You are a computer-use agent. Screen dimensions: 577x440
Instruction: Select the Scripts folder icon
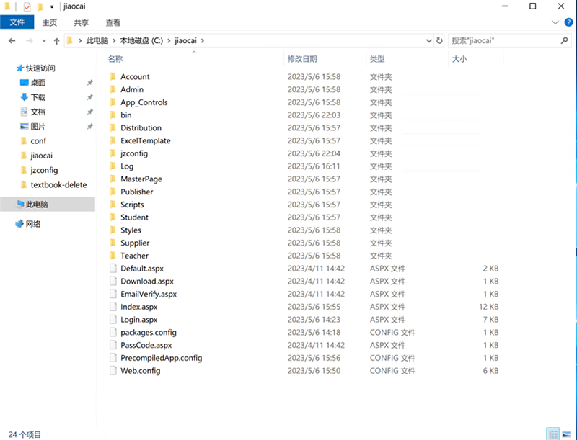[x=113, y=205]
